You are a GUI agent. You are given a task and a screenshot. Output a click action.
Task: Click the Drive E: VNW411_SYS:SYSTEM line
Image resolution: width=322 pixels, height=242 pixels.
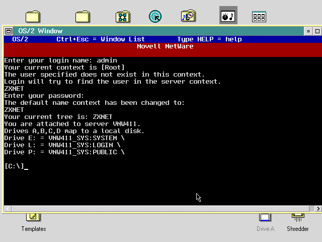[x=64, y=138]
